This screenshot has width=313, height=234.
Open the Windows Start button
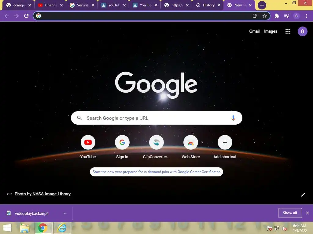pos(7,228)
